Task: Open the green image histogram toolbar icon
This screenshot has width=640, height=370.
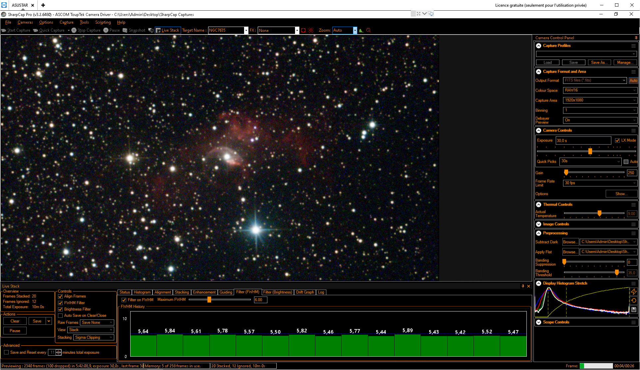Action: click(x=361, y=30)
